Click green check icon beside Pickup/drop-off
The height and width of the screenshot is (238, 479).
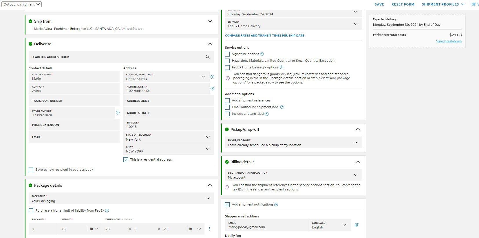pyautogui.click(x=227, y=129)
